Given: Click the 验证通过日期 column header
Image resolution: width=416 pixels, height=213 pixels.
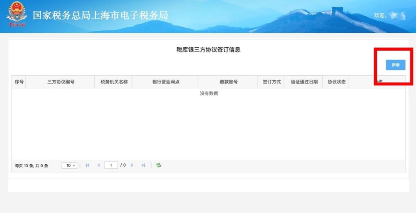Looking at the screenshot, I should pos(304,82).
